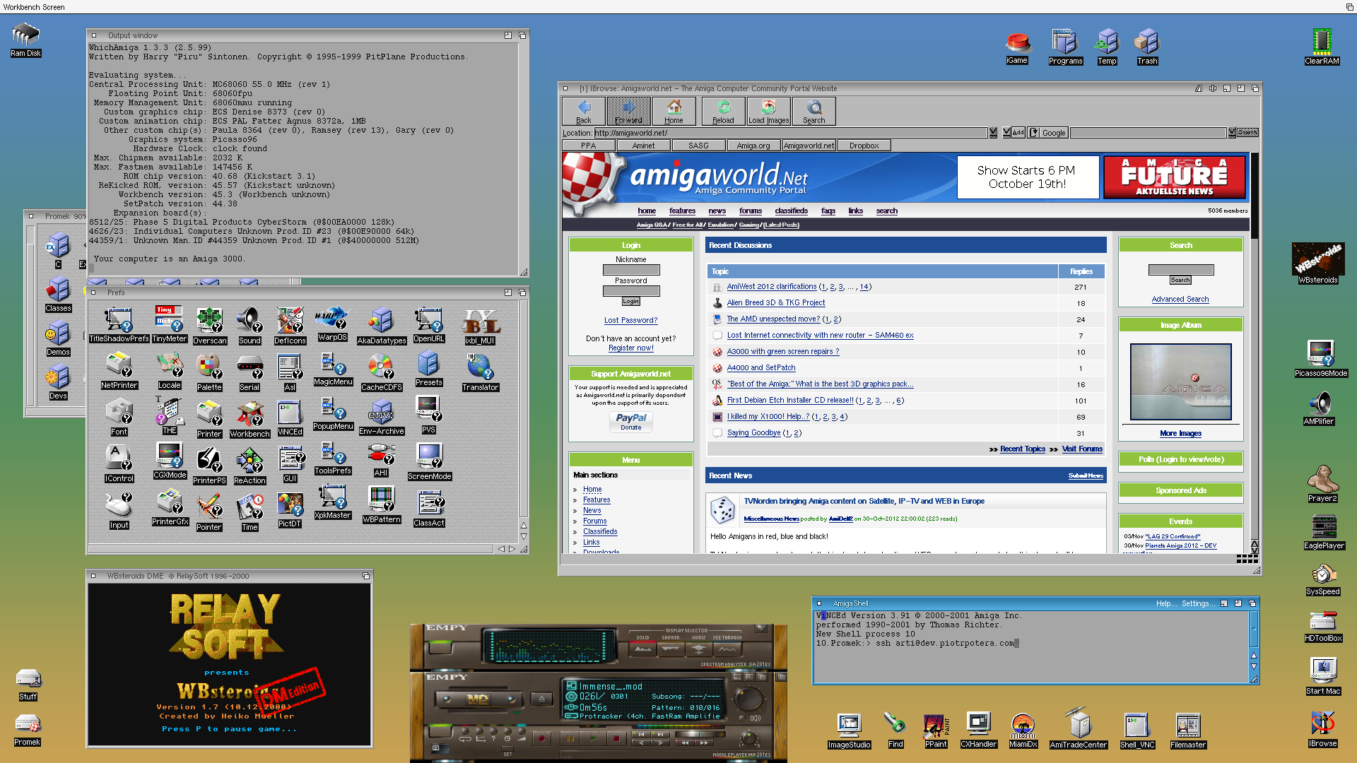The width and height of the screenshot is (1357, 763).
Task: Open the ClearRAM desktop icon
Action: tap(1322, 47)
